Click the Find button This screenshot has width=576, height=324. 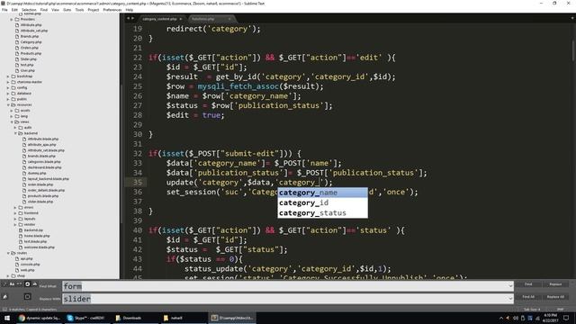(x=528, y=284)
